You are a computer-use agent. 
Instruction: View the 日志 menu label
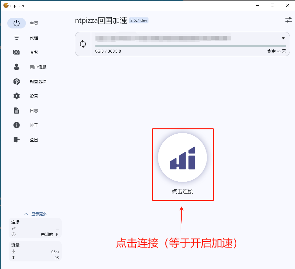(x=34, y=111)
